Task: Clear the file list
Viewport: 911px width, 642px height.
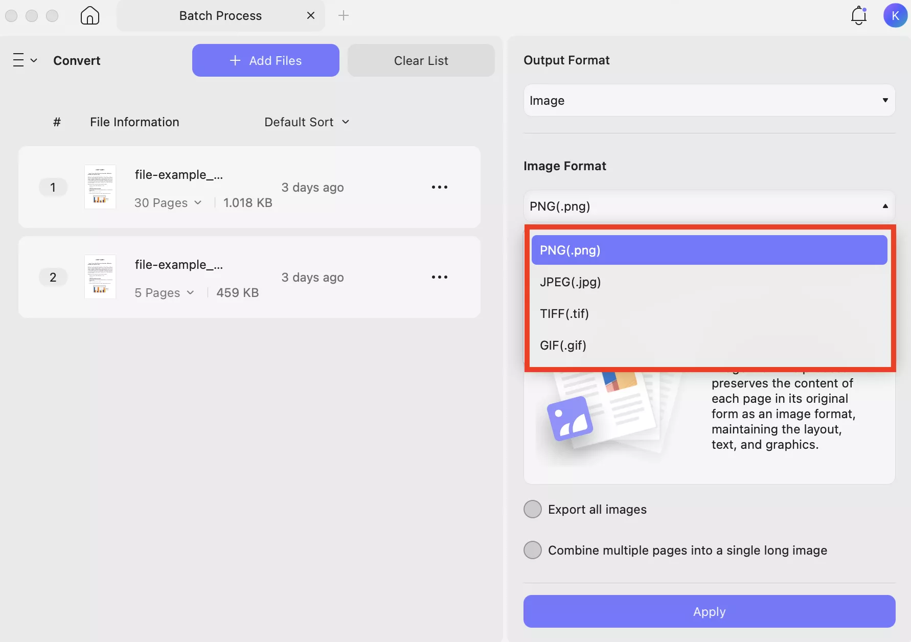Action: pos(421,60)
